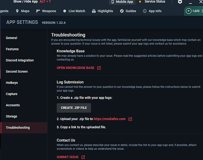Open Capture settings
Image resolution: width=203 pixels, height=160 pixels.
[x=24, y=94]
